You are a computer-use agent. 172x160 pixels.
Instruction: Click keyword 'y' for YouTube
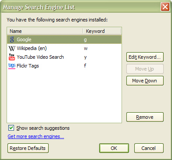(86, 57)
